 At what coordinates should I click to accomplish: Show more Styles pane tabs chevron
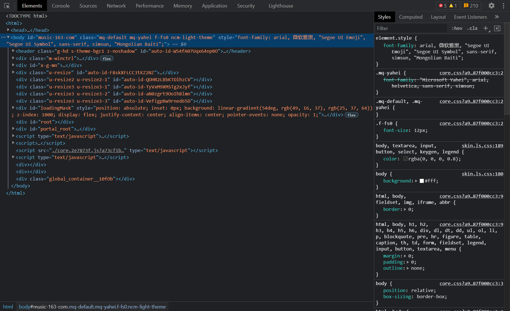point(497,17)
